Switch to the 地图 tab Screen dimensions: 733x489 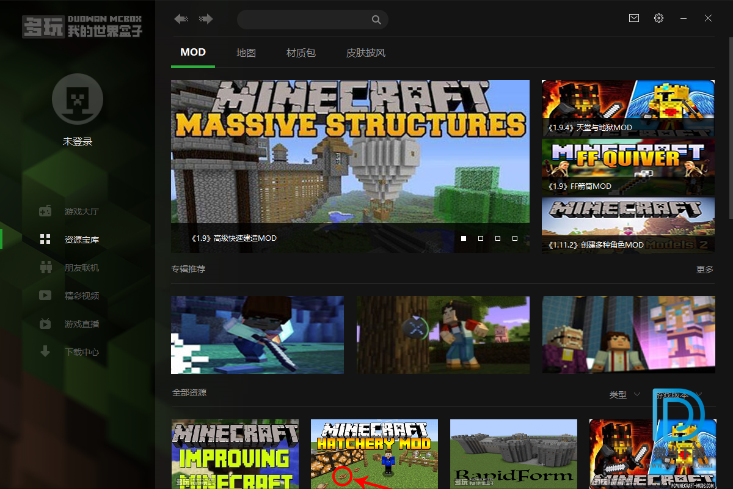(x=246, y=53)
